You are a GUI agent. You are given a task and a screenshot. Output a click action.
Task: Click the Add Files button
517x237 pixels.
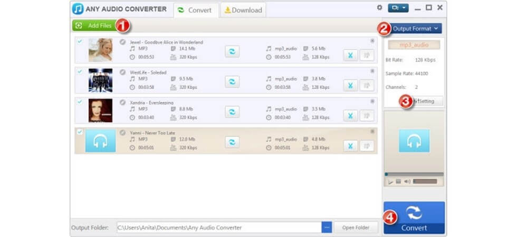click(94, 26)
